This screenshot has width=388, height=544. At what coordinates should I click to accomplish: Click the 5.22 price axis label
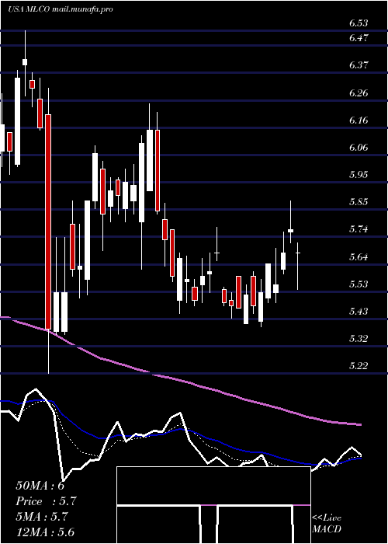coord(359,366)
